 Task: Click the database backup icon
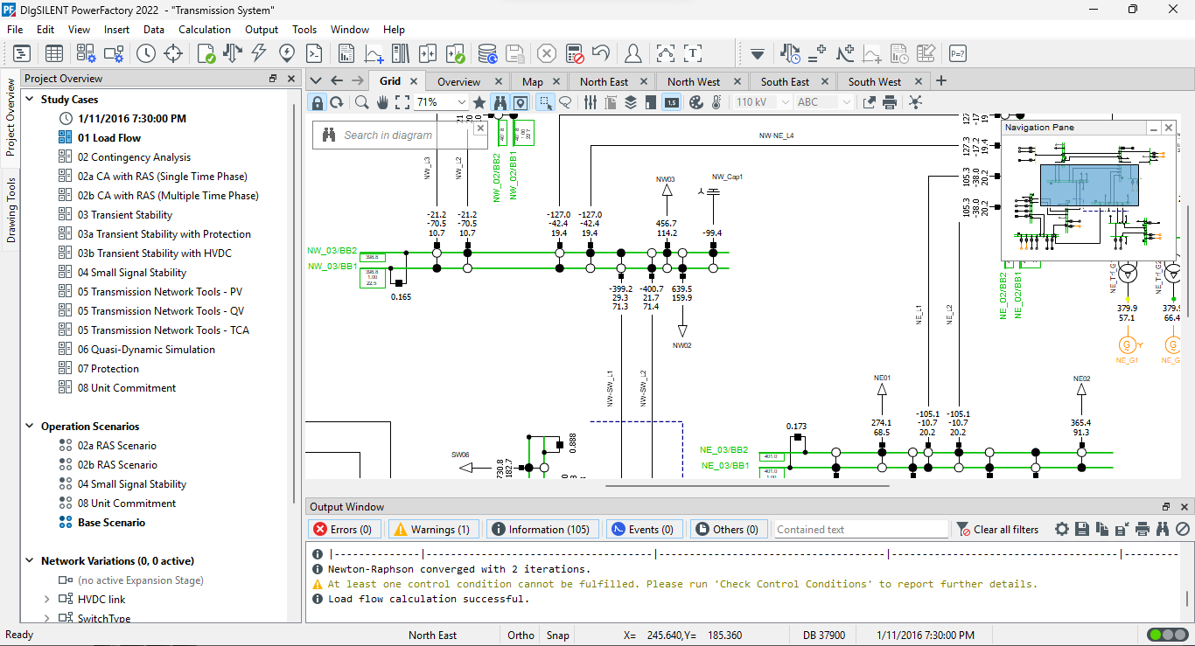(488, 53)
